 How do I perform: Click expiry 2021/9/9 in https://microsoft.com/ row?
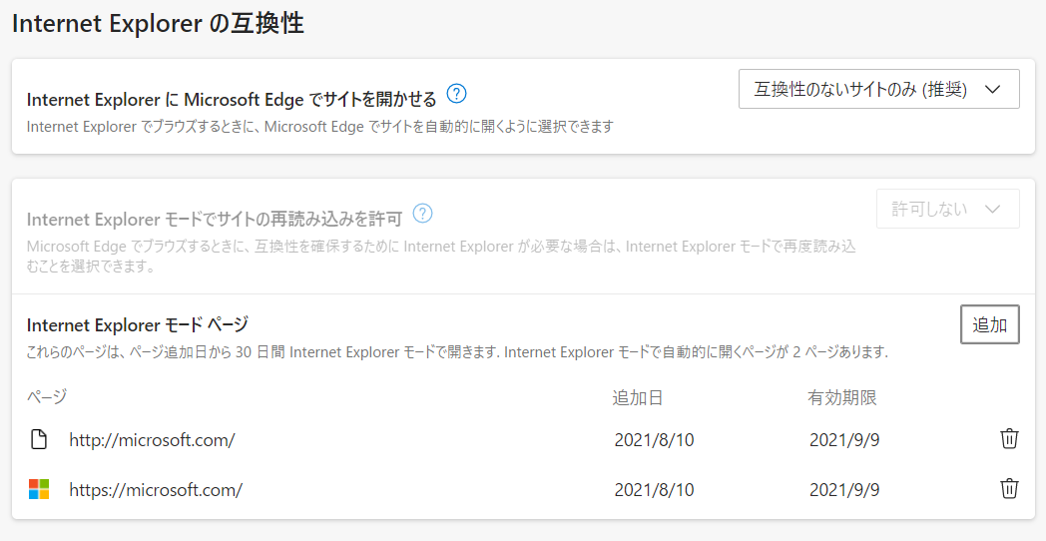tap(844, 490)
